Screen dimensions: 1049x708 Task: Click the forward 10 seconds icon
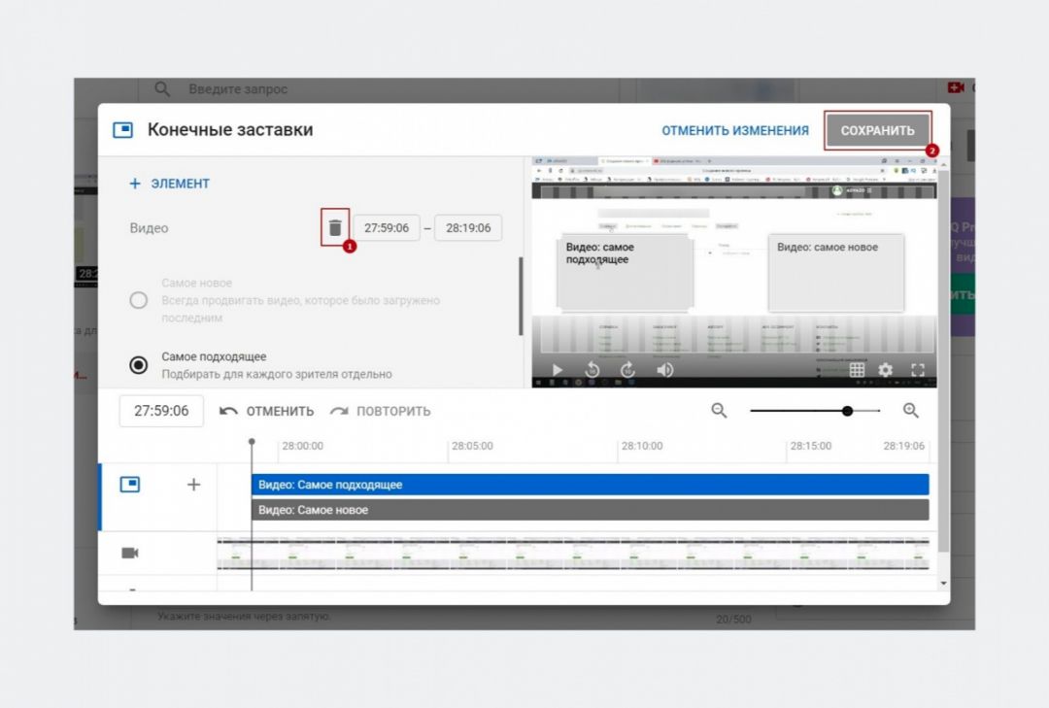[x=627, y=370]
